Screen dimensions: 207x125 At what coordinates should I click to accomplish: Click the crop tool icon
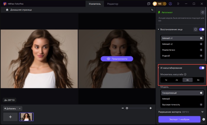(x=152, y=10)
